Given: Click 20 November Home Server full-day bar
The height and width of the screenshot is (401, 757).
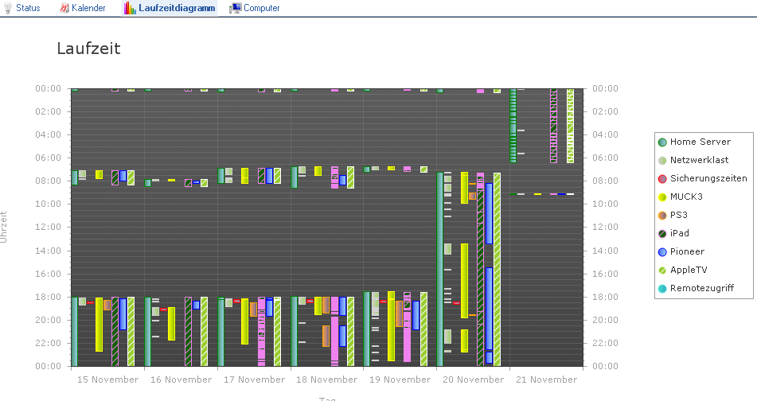Looking at the screenshot, I should coord(440,269).
